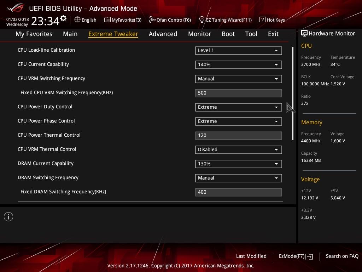Open DRAM Current Capability dropdown

[x=239, y=164]
